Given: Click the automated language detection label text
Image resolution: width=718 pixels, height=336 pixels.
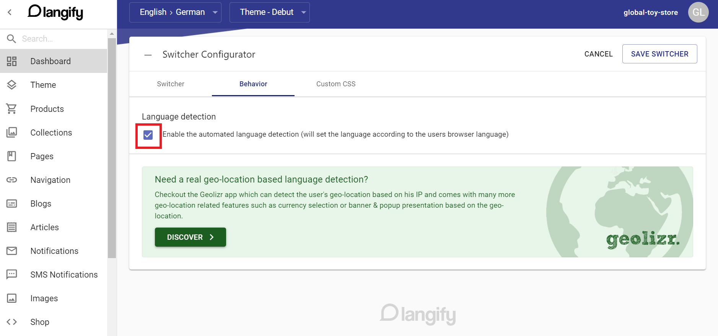Looking at the screenshot, I should click(335, 134).
